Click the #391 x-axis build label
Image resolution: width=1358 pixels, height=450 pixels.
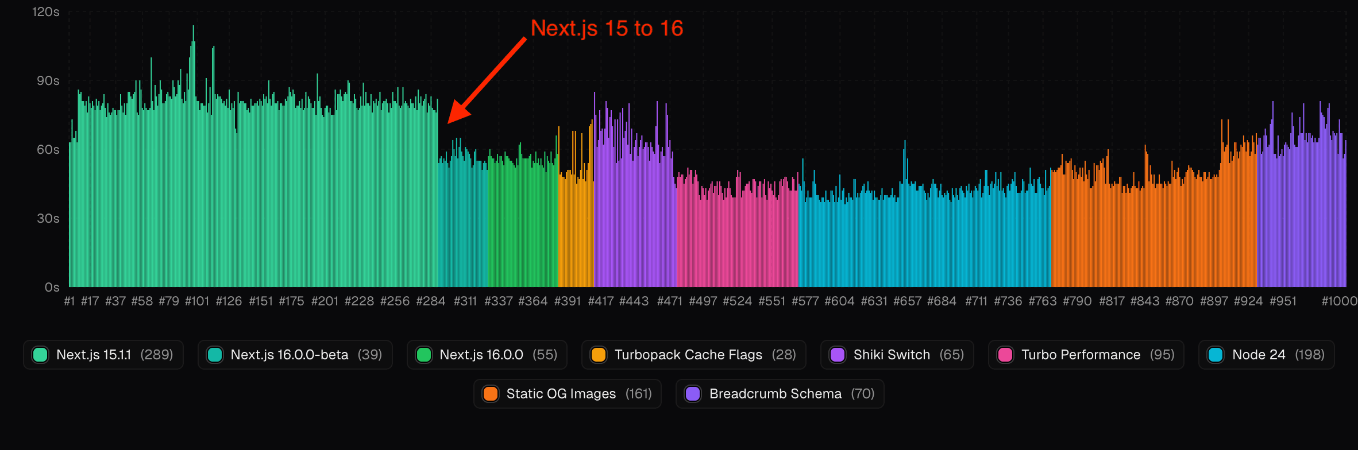568,301
